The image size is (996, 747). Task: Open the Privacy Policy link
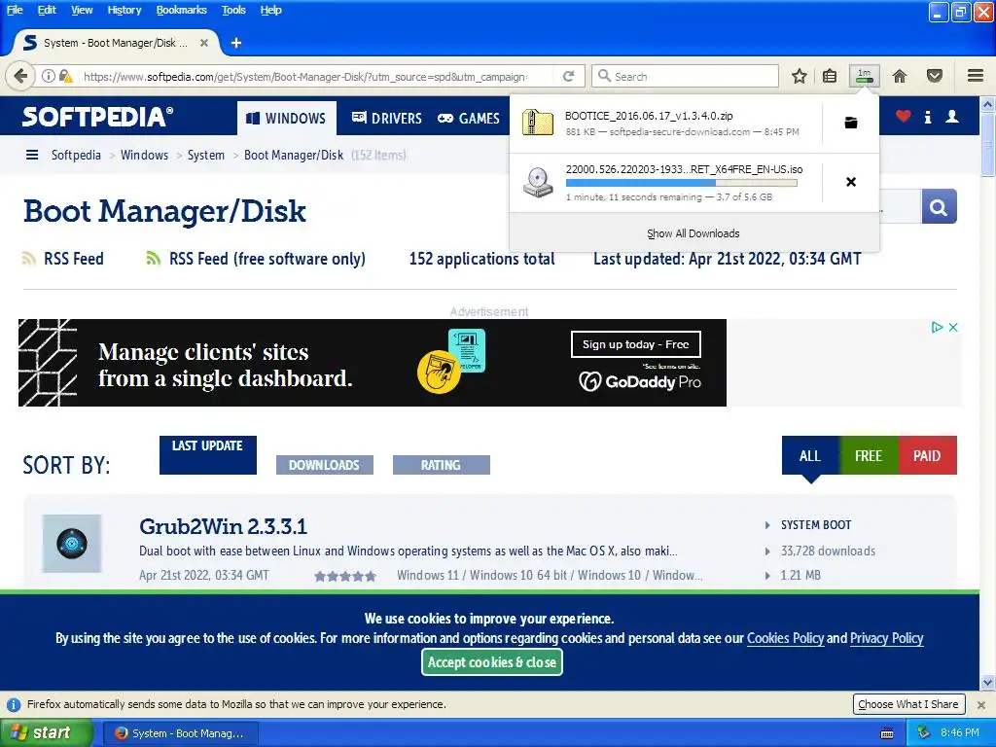[887, 638]
